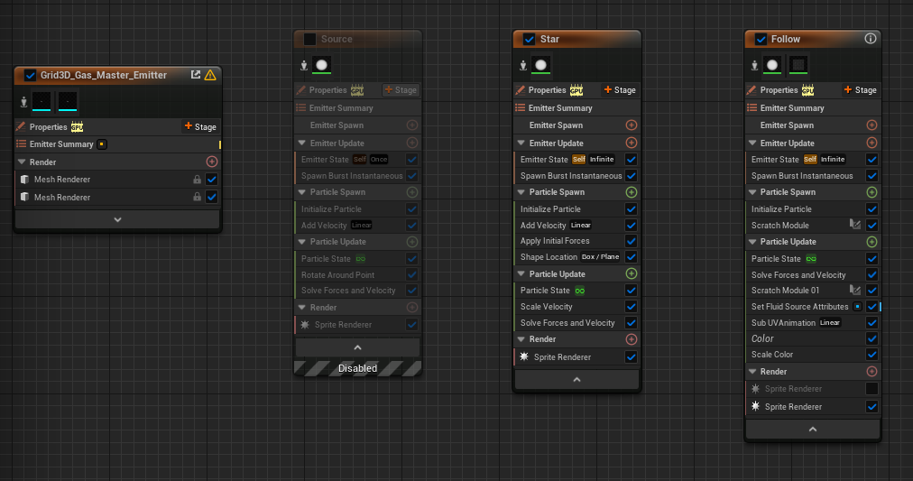
Task: Click Star emitter sprite thumbnail
Action: click(541, 65)
